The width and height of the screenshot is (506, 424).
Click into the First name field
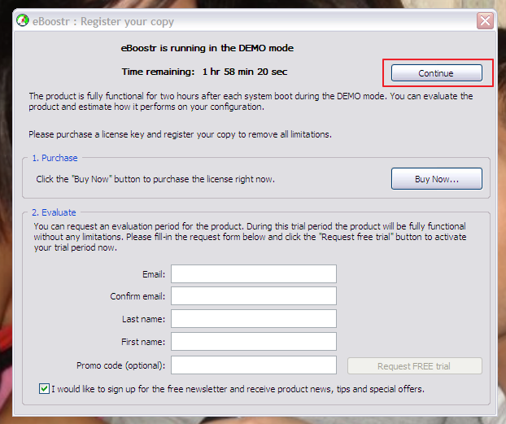pyautogui.click(x=254, y=341)
